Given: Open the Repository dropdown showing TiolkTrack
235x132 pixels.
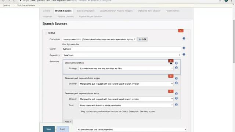Looking at the screenshot, I should pyautogui.click(x=121, y=55).
